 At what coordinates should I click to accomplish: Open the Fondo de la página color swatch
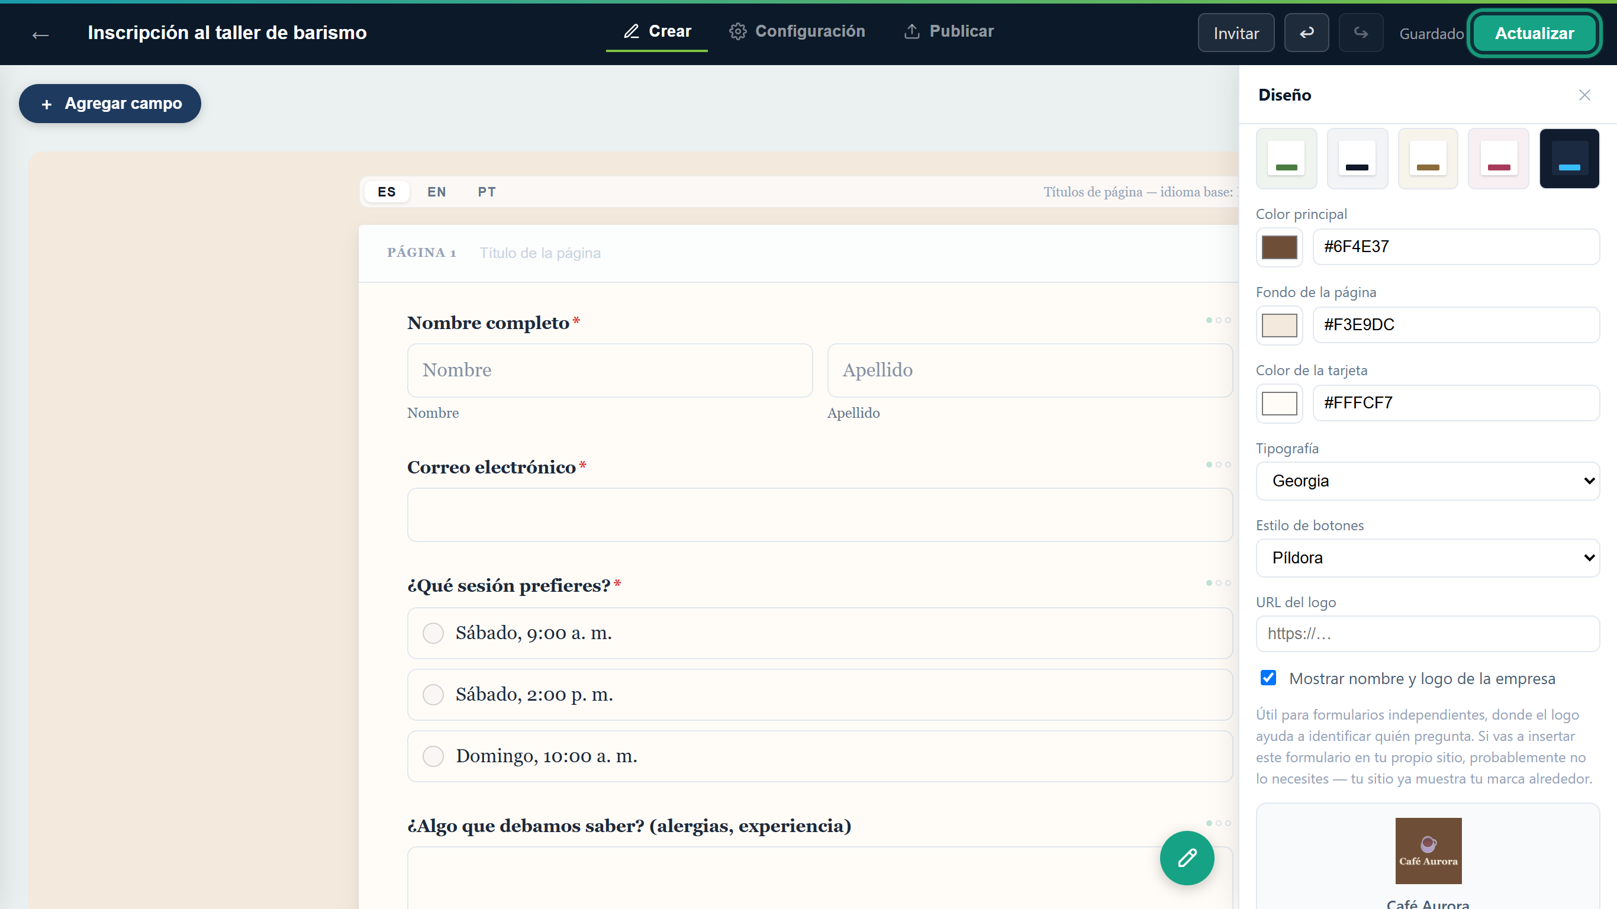coord(1279,325)
